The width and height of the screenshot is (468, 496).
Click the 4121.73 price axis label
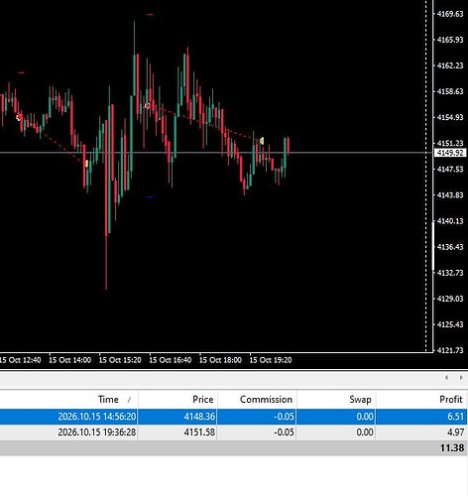coord(450,350)
